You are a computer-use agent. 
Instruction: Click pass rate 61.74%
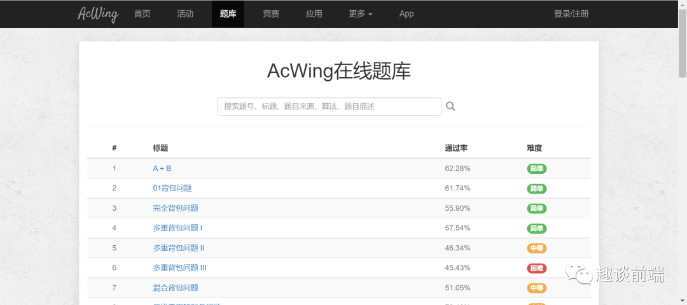pos(457,188)
